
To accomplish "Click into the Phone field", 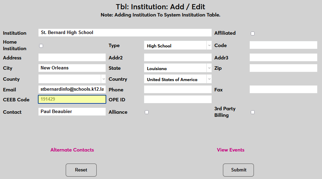I will [x=178, y=90].
